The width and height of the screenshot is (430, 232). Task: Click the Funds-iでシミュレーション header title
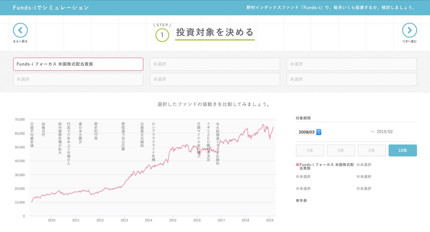pyautogui.click(x=51, y=8)
